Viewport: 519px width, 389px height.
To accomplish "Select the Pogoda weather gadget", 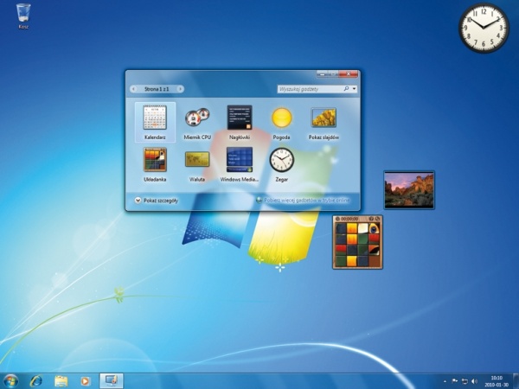I will [282, 123].
